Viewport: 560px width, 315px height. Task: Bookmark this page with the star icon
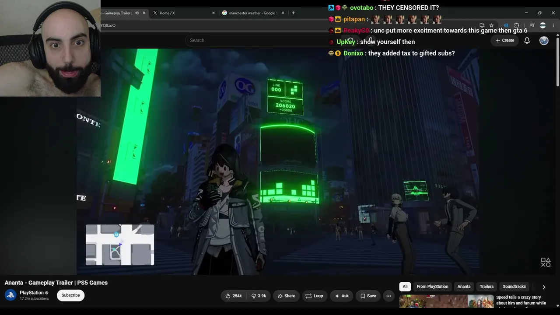point(491,25)
